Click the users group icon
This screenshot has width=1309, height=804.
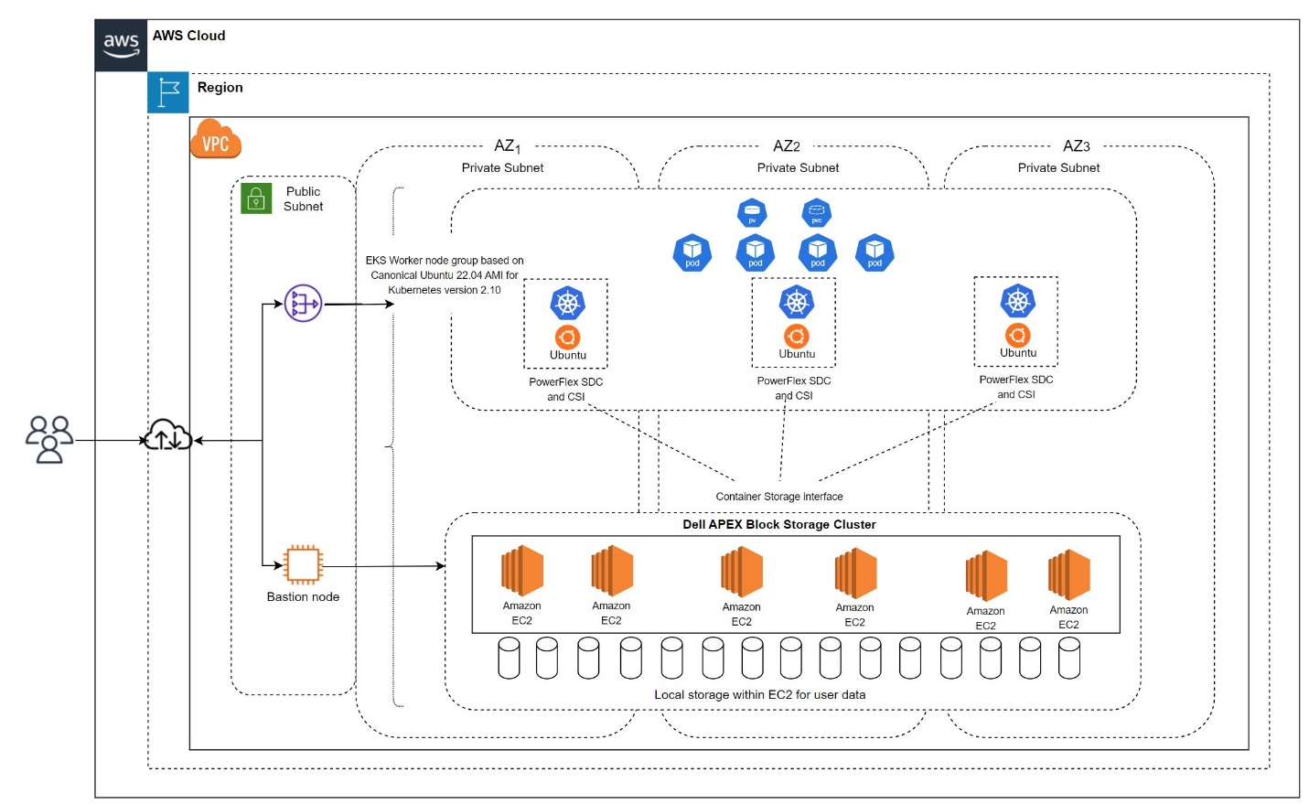[x=49, y=440]
